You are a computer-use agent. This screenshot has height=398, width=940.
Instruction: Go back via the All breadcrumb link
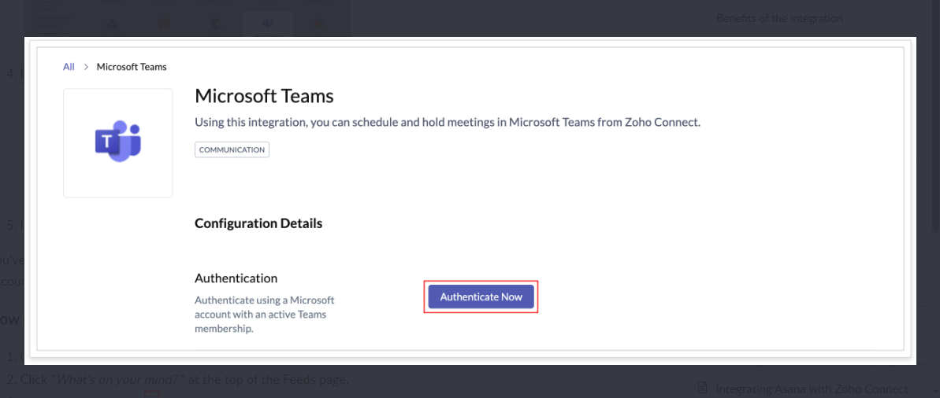point(69,67)
